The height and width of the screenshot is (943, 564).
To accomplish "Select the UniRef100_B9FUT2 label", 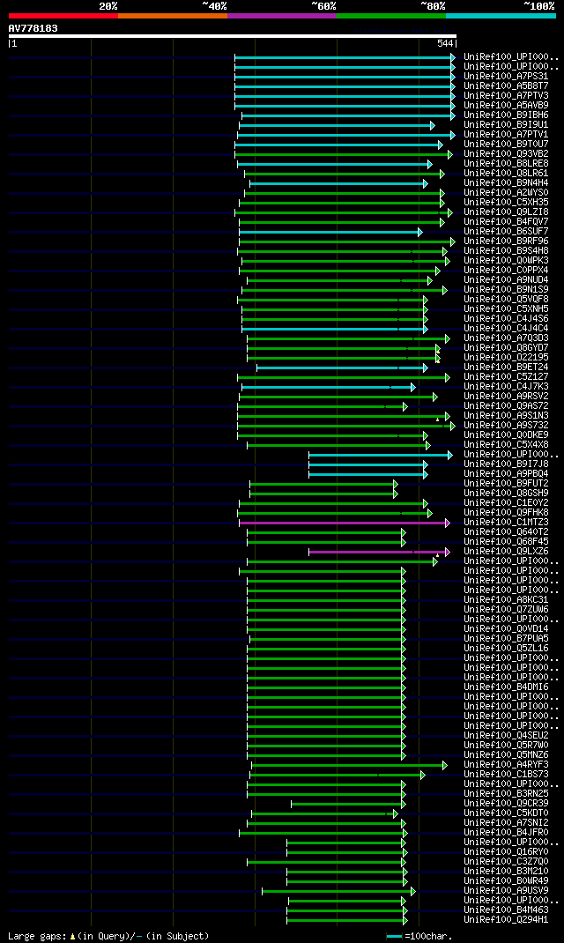I will pos(506,483).
